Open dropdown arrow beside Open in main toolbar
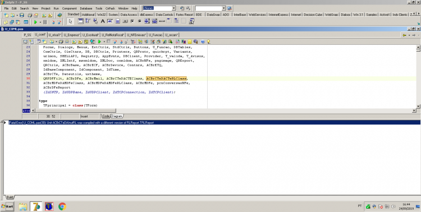The height and width of the screenshot is (212, 421). [x=17, y=15]
